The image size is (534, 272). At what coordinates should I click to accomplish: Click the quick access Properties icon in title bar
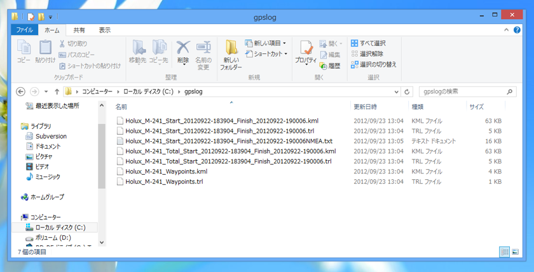click(31, 17)
